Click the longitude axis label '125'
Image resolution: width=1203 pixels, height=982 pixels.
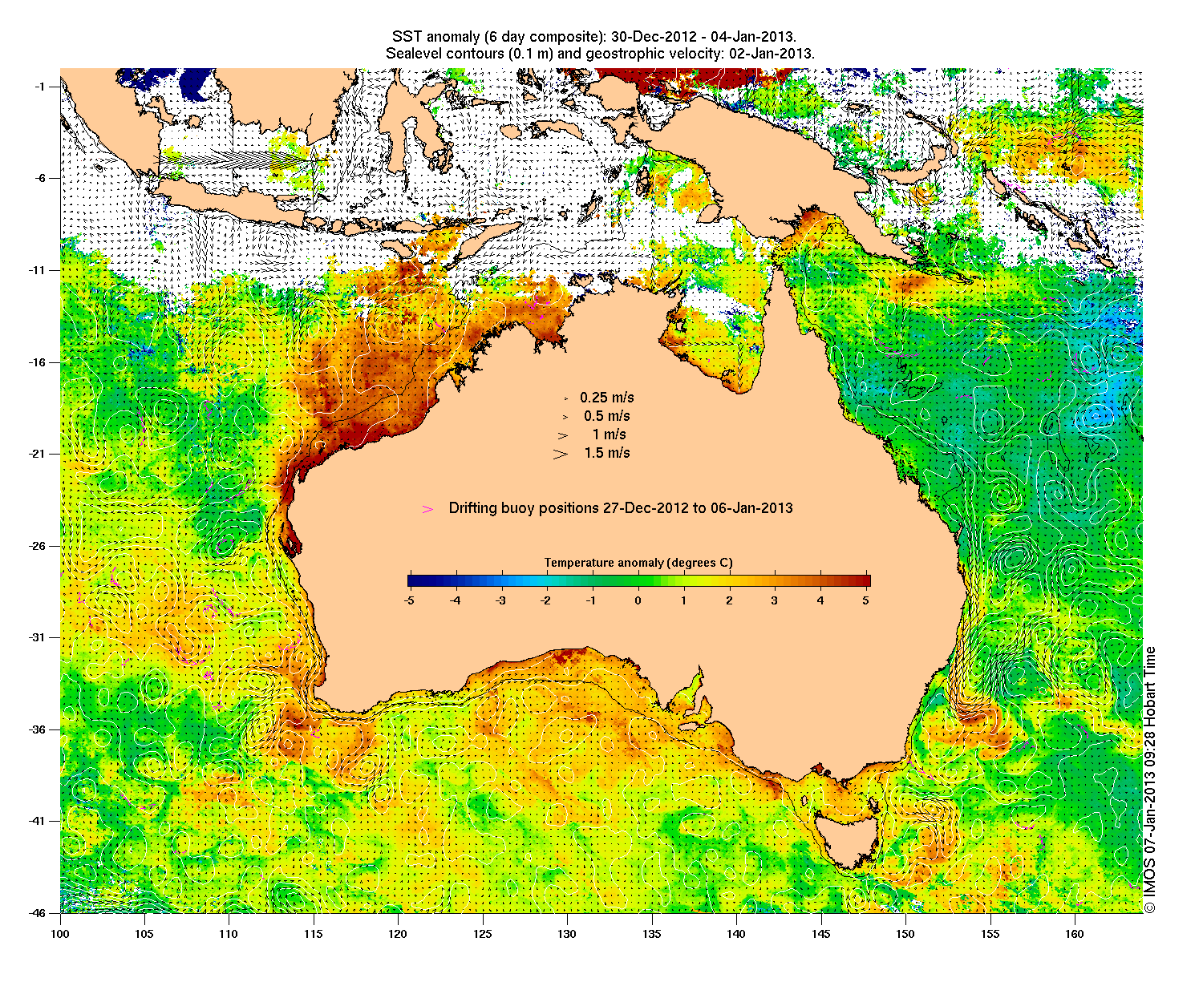click(x=483, y=934)
